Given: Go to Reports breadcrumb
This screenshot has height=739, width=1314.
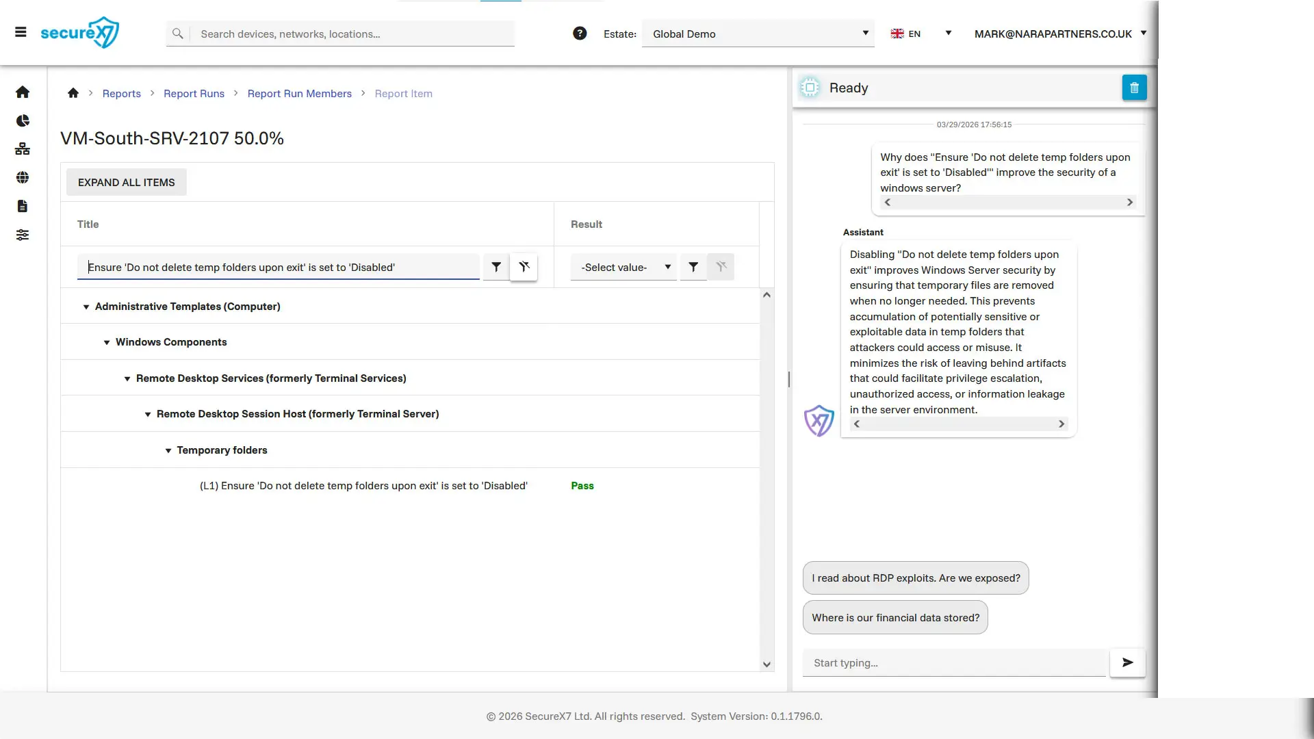Looking at the screenshot, I should click(x=121, y=94).
